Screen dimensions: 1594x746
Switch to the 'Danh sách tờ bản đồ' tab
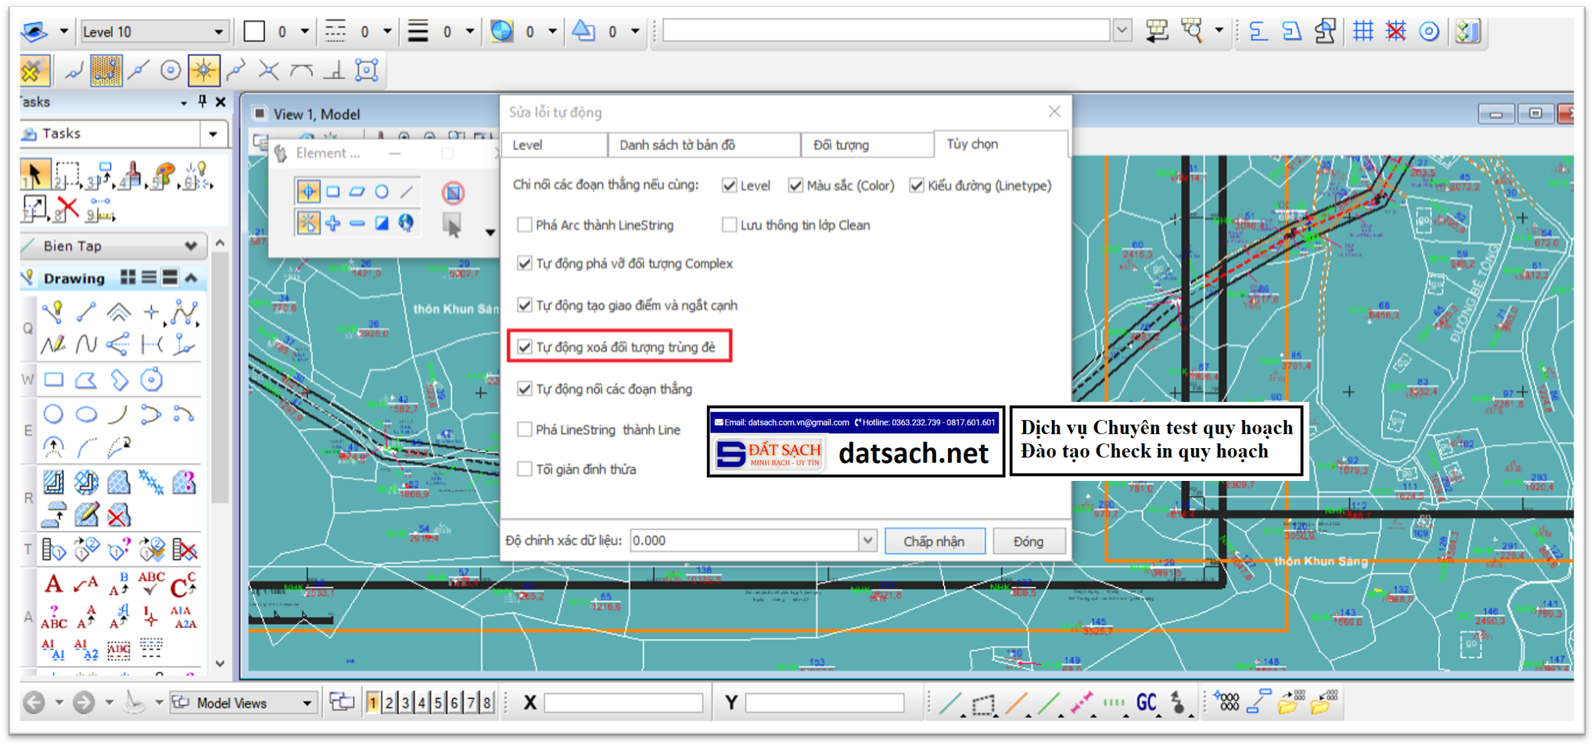click(x=677, y=145)
